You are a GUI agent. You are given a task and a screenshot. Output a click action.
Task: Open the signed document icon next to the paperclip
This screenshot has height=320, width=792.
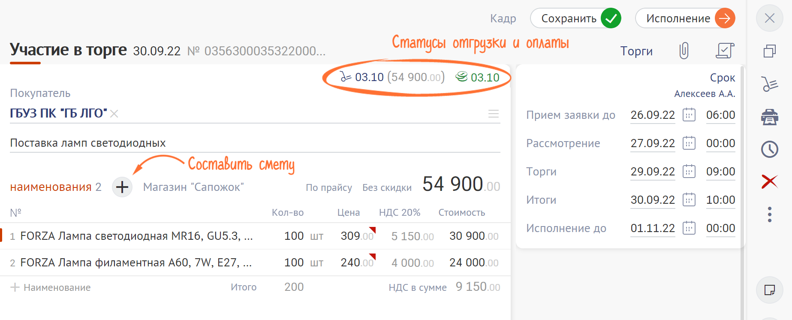tap(725, 51)
